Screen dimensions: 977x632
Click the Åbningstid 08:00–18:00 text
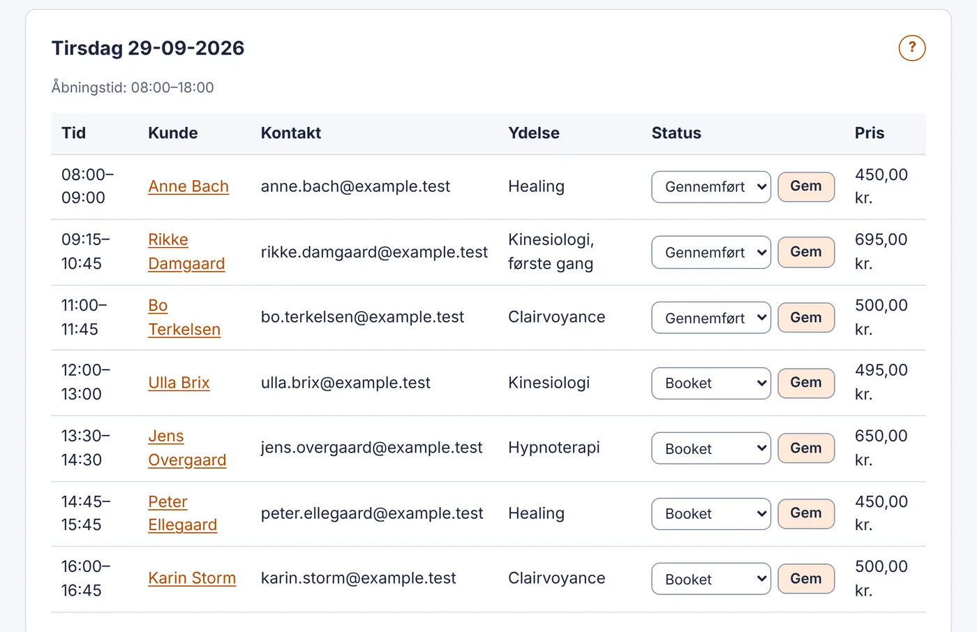pyautogui.click(x=133, y=87)
